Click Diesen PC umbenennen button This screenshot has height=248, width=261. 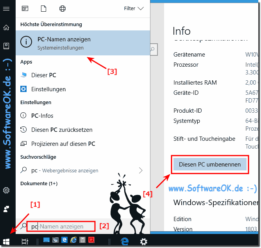[210, 165]
